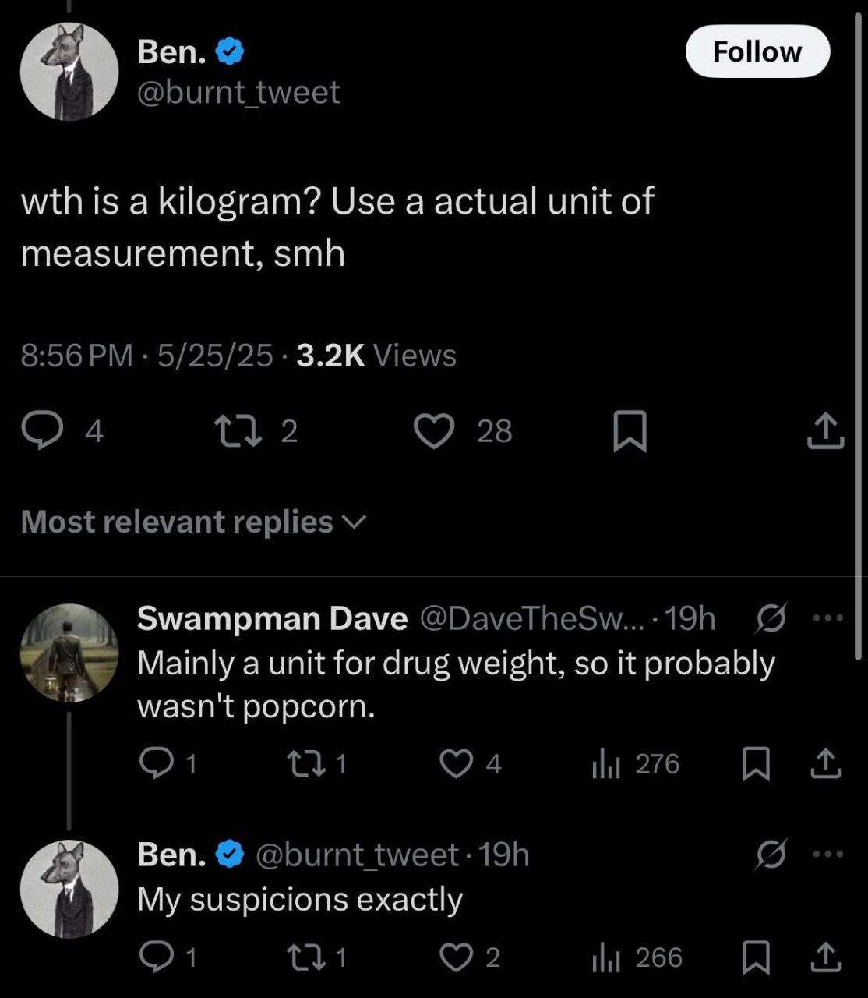Screen dimensions: 868x998
Task: Bookmark the main tweet
Action: [x=630, y=432]
